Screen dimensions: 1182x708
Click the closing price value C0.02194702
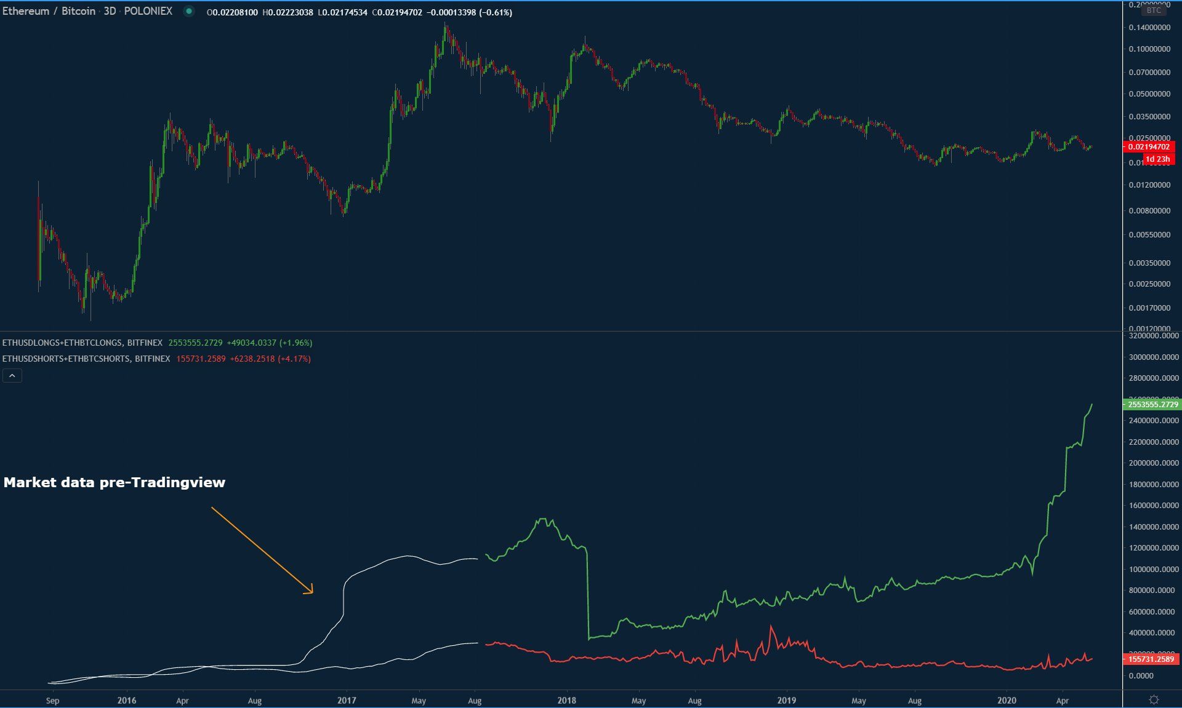click(x=397, y=12)
